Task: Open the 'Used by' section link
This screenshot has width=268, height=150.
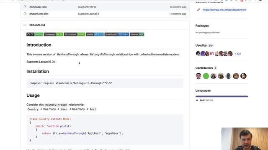Action: click(x=204, y=45)
